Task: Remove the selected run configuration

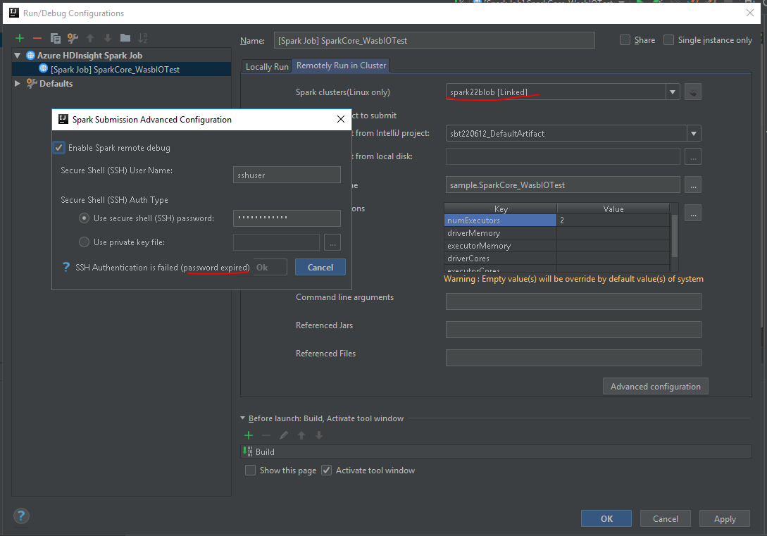Action: (37, 38)
